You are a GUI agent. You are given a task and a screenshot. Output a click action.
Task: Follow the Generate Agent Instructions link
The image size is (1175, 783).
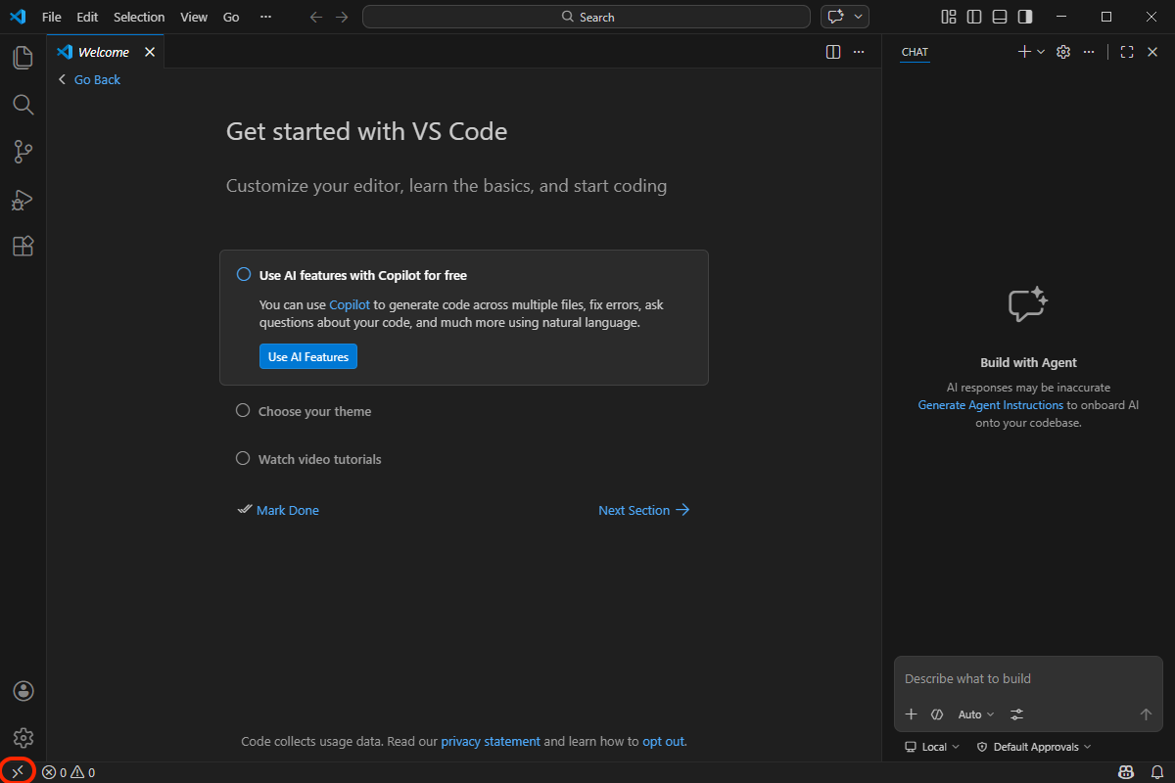(x=990, y=405)
